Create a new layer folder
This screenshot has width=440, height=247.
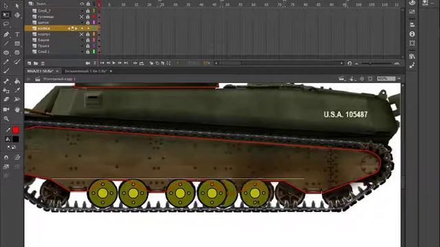[36, 64]
